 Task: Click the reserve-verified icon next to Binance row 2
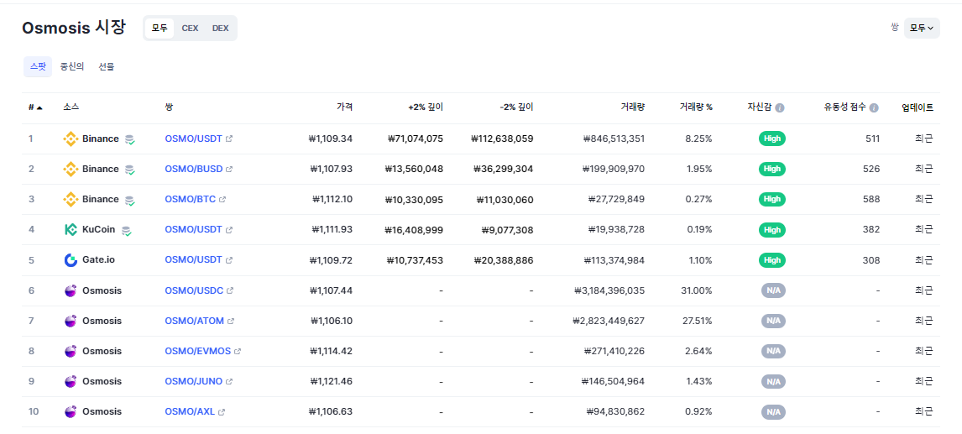click(x=129, y=170)
